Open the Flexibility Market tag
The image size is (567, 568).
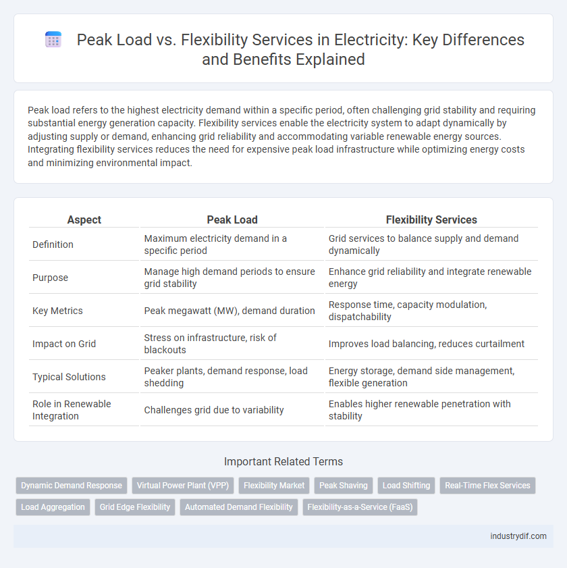click(x=273, y=485)
